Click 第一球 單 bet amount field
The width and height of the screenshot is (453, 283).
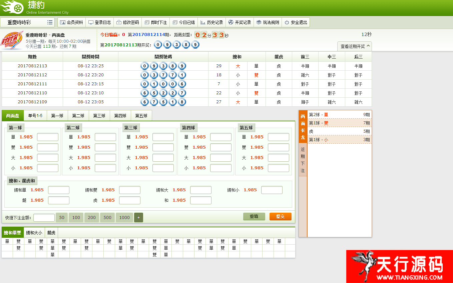48,137
